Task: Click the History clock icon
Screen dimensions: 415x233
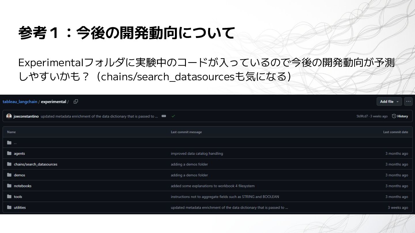Action: point(394,116)
